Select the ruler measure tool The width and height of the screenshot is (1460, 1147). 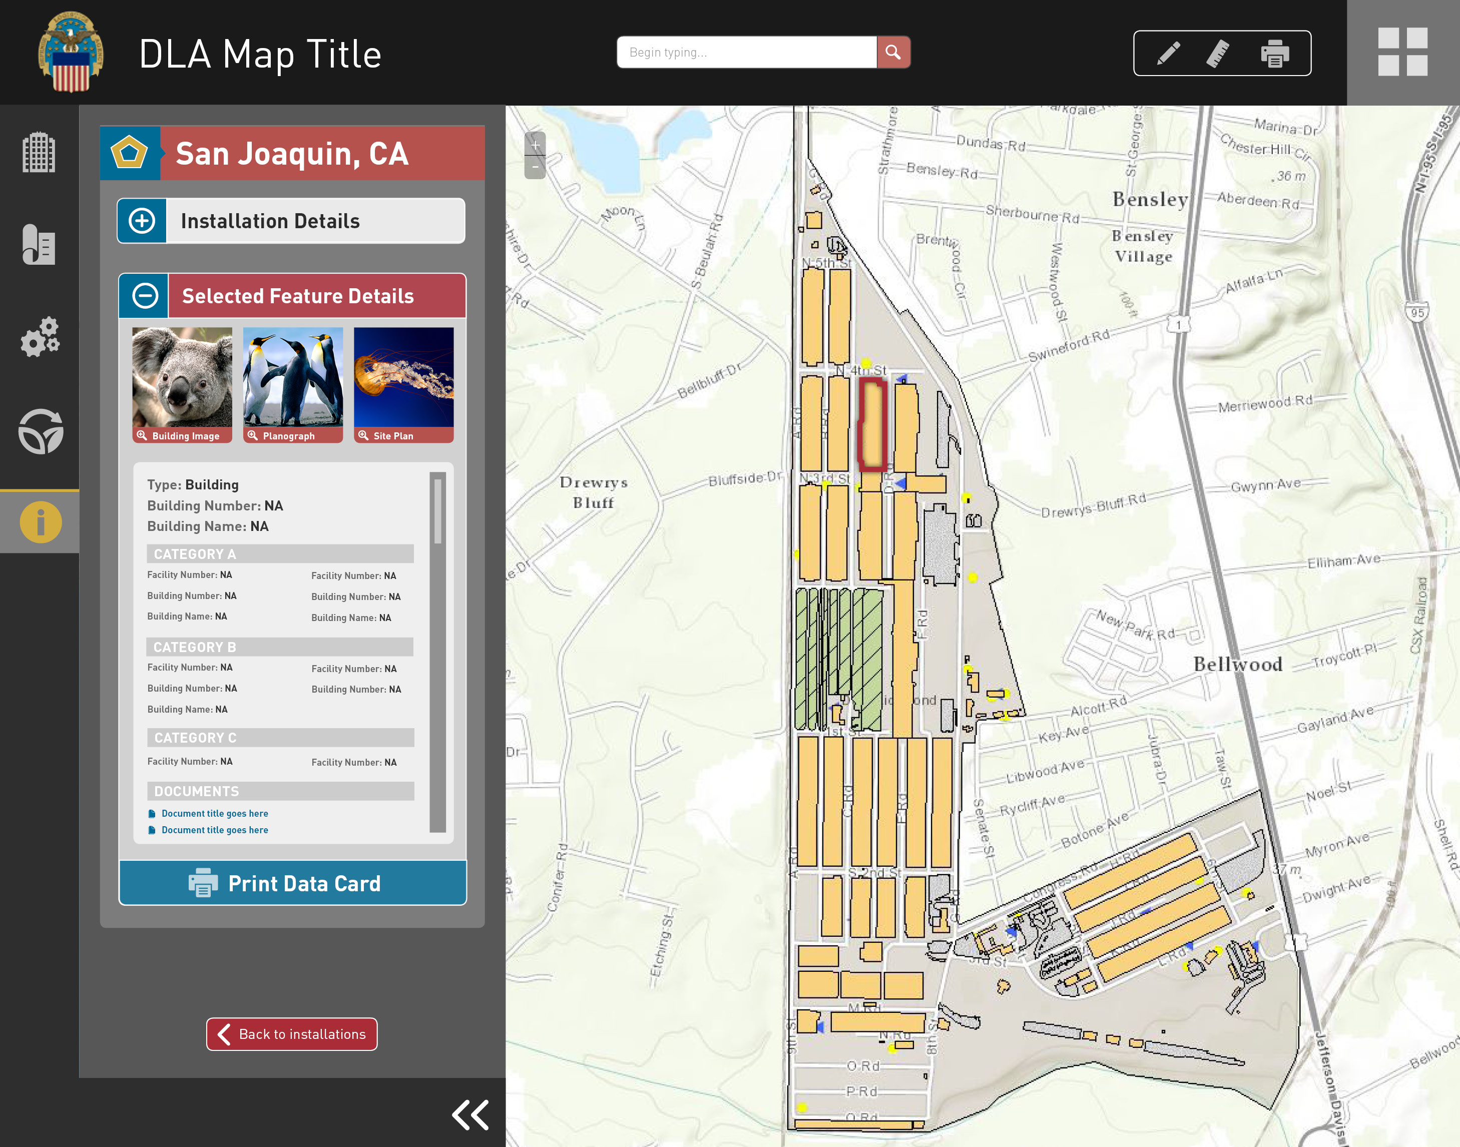click(x=1218, y=53)
